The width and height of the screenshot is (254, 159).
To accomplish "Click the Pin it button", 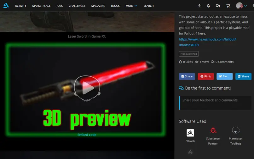I will click(x=206, y=76).
